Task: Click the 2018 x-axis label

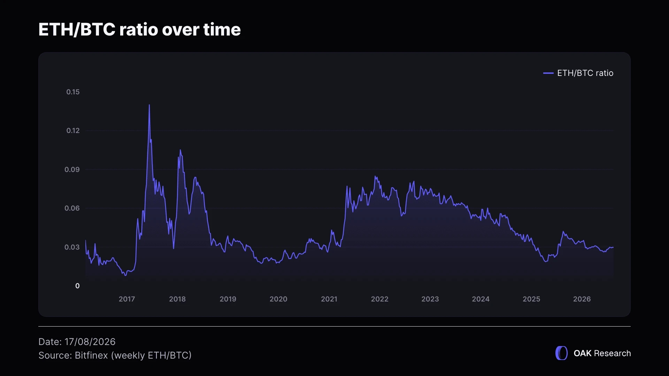Action: coord(177,299)
